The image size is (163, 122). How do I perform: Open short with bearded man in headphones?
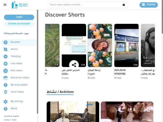point(148,45)
